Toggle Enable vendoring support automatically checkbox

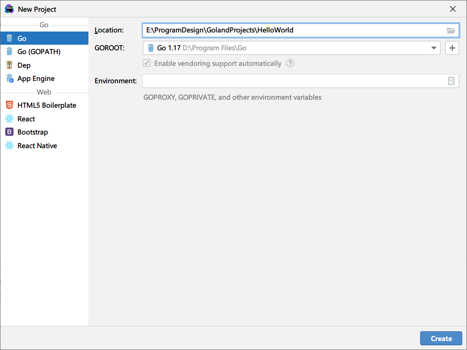tap(147, 64)
